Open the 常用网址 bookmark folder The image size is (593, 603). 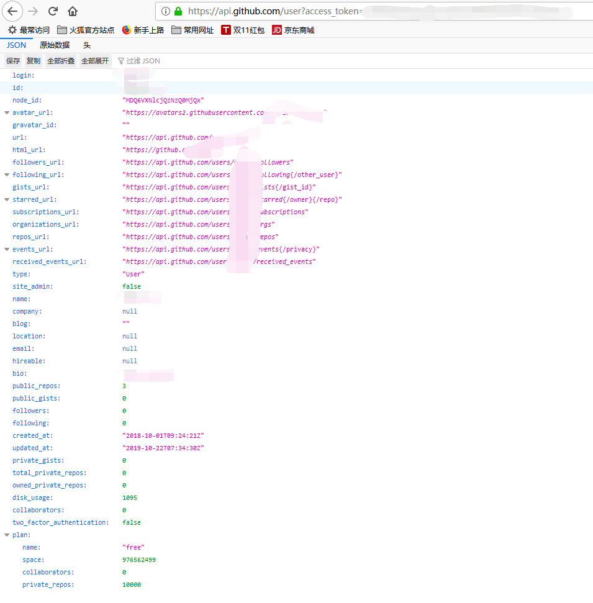point(192,30)
